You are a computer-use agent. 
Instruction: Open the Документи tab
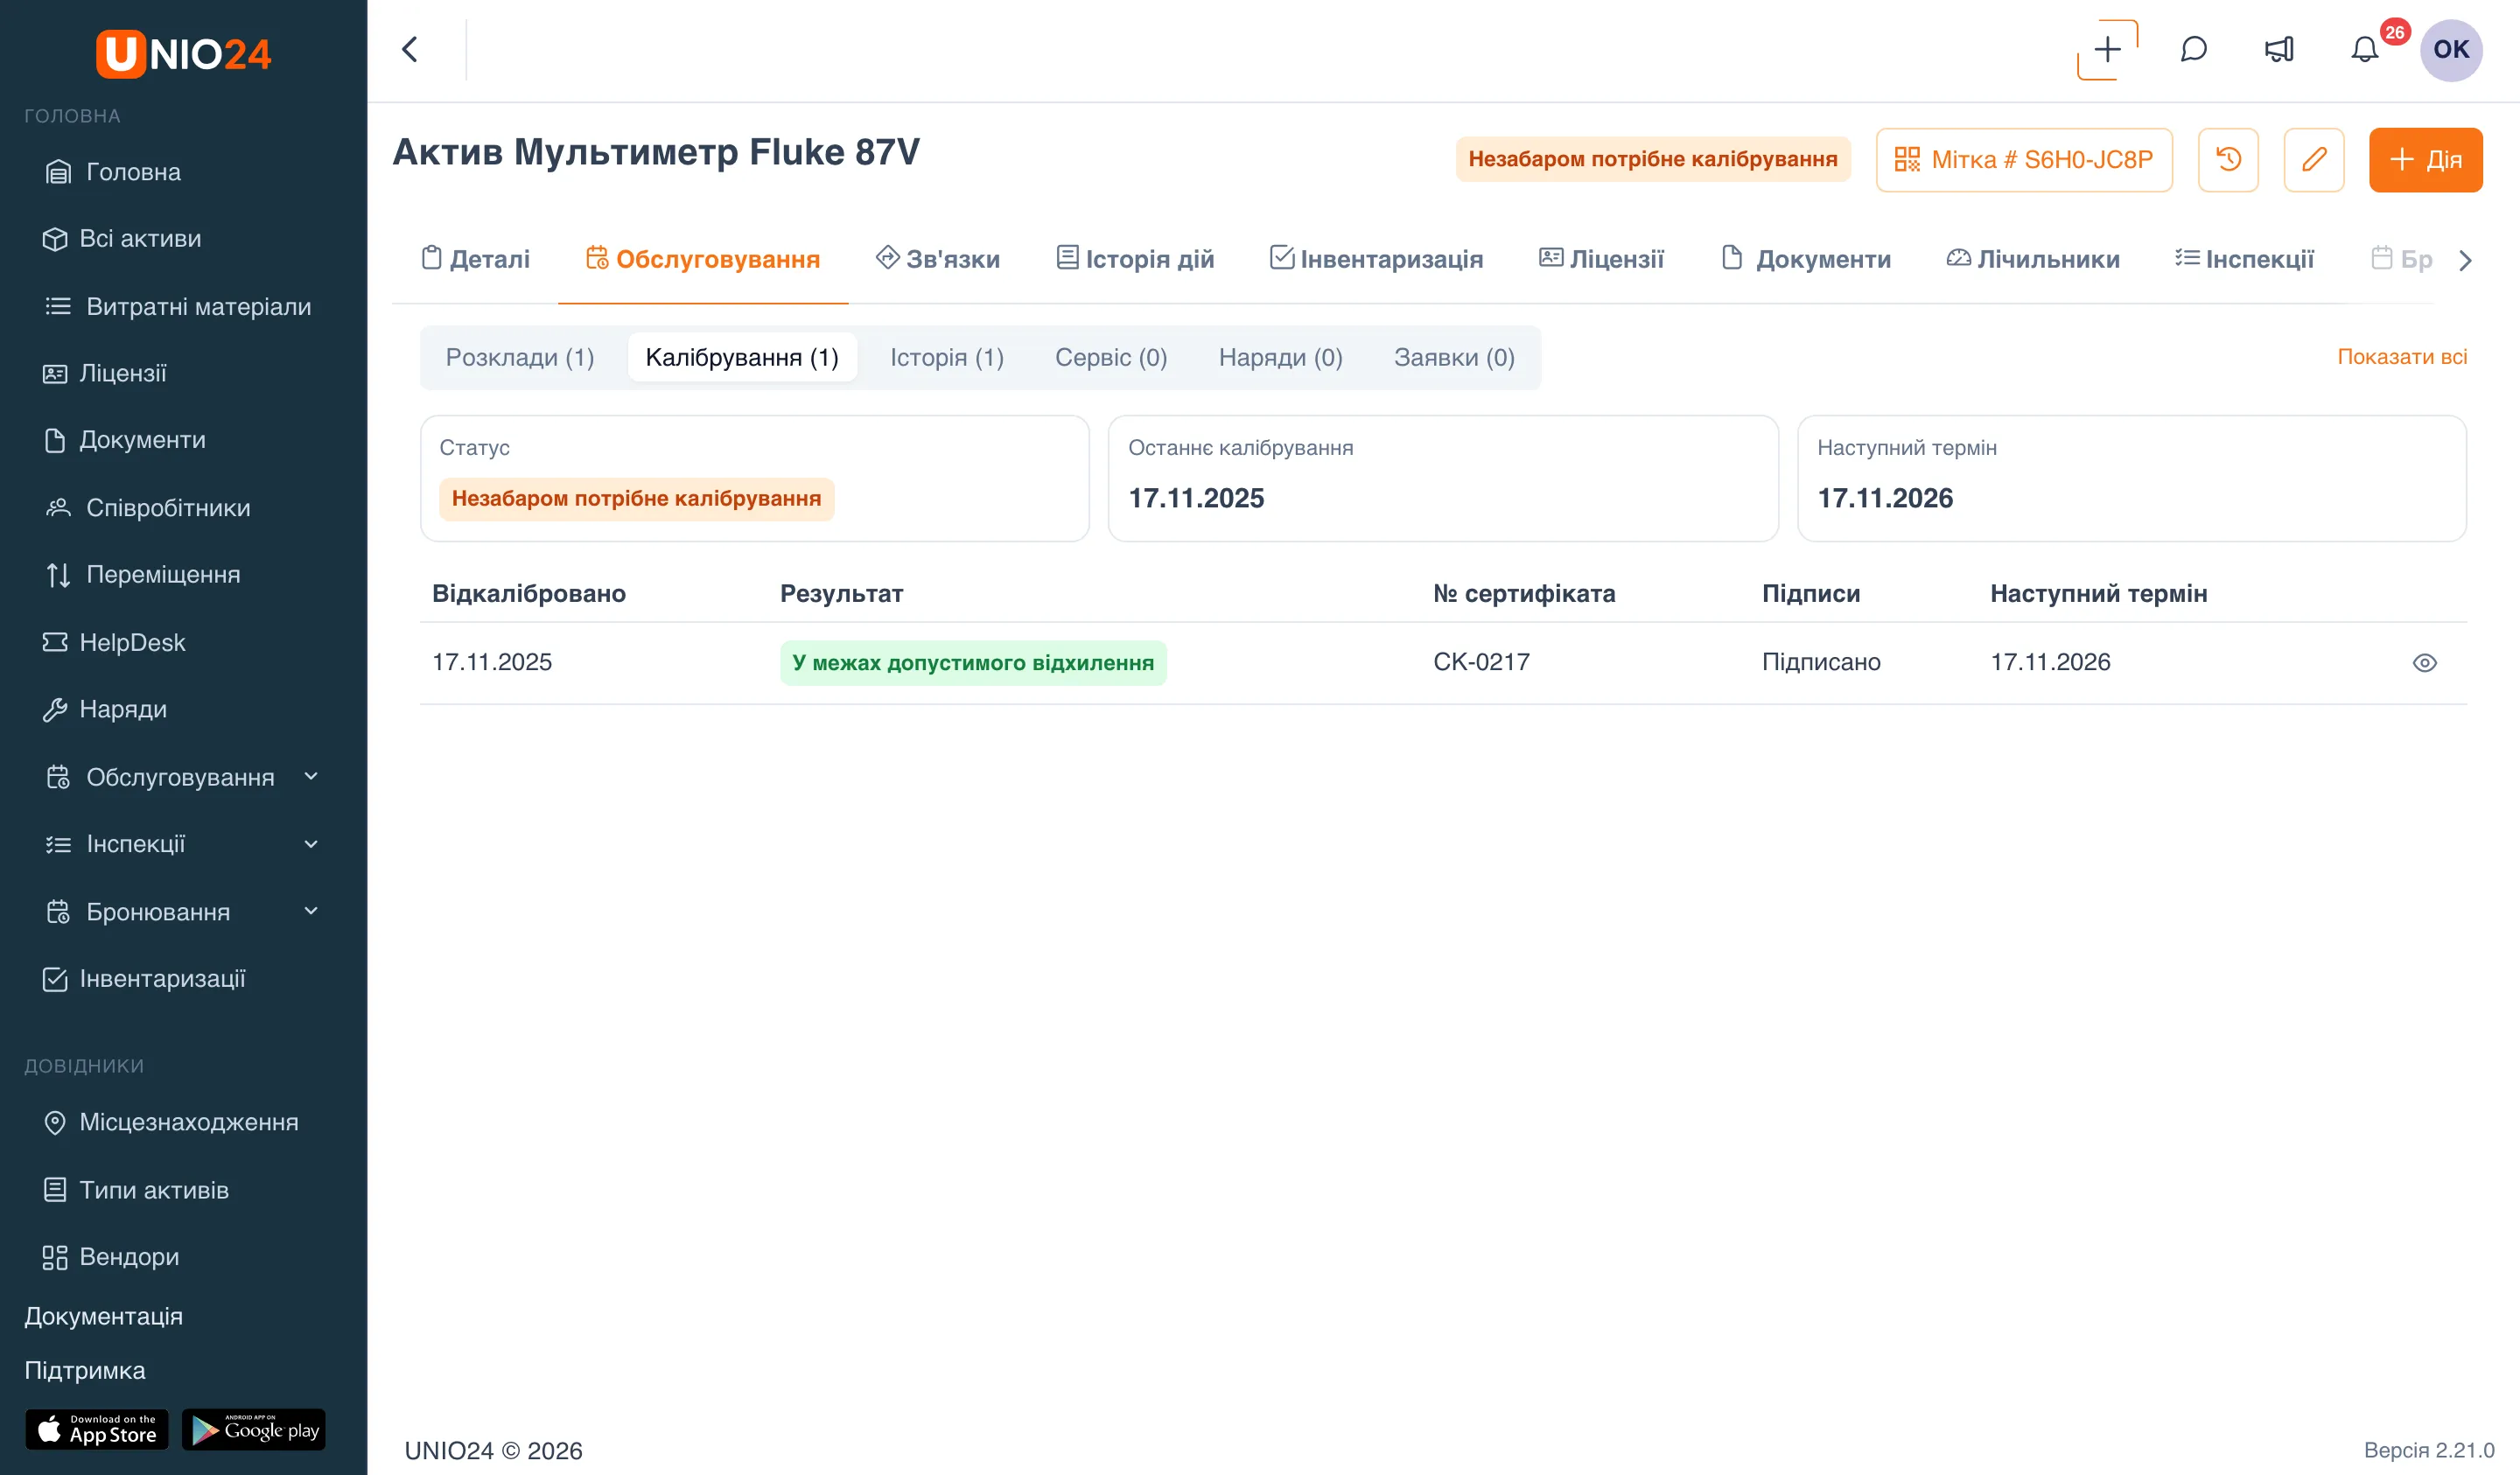[1806, 259]
